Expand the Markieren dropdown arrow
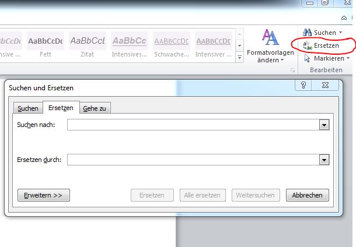 click(x=348, y=58)
